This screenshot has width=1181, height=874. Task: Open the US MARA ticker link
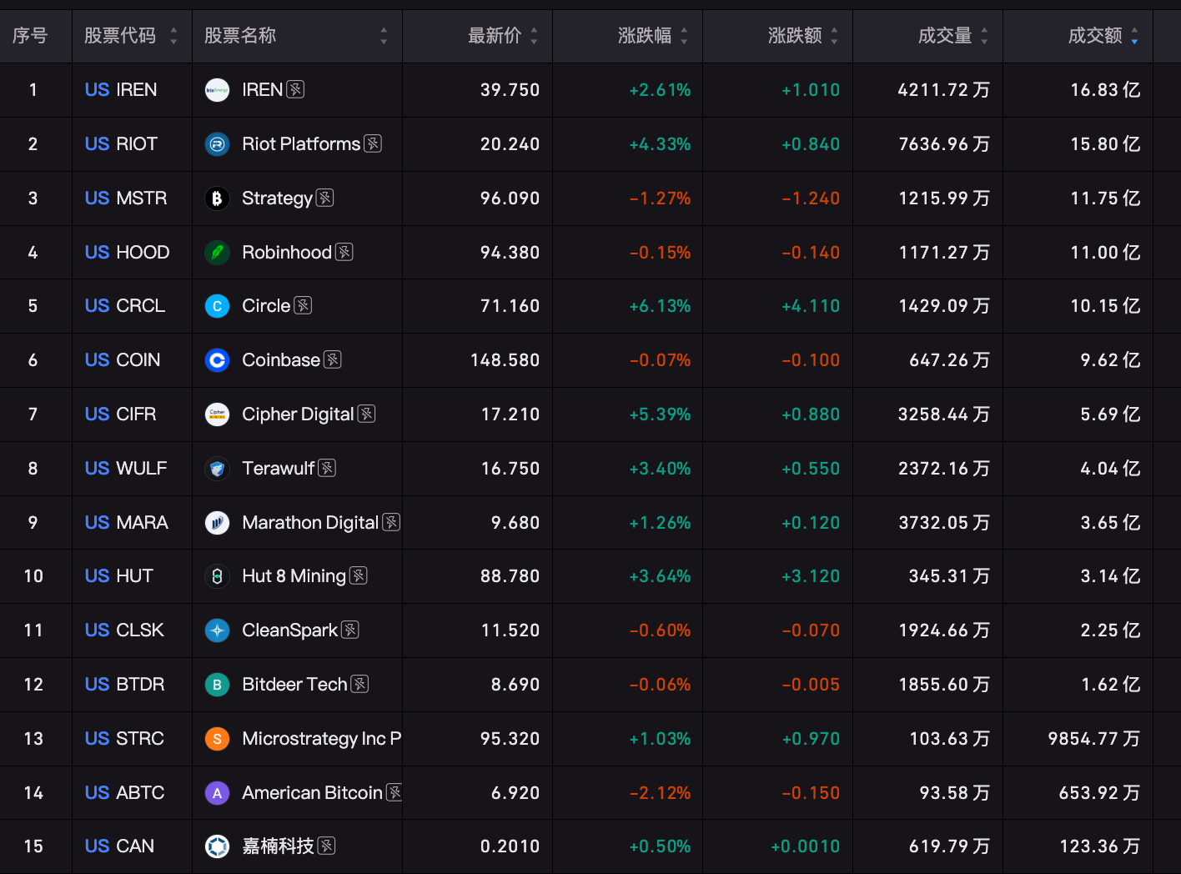point(127,523)
